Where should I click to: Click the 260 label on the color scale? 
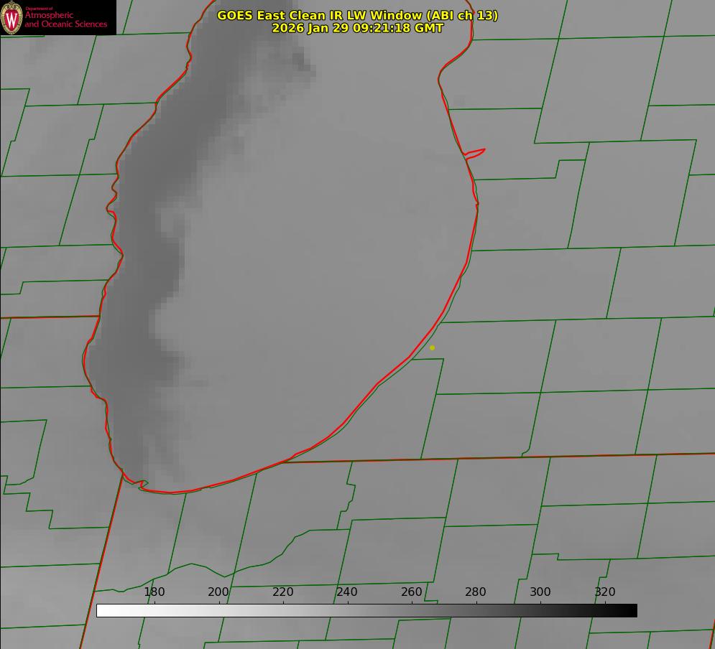[411, 592]
